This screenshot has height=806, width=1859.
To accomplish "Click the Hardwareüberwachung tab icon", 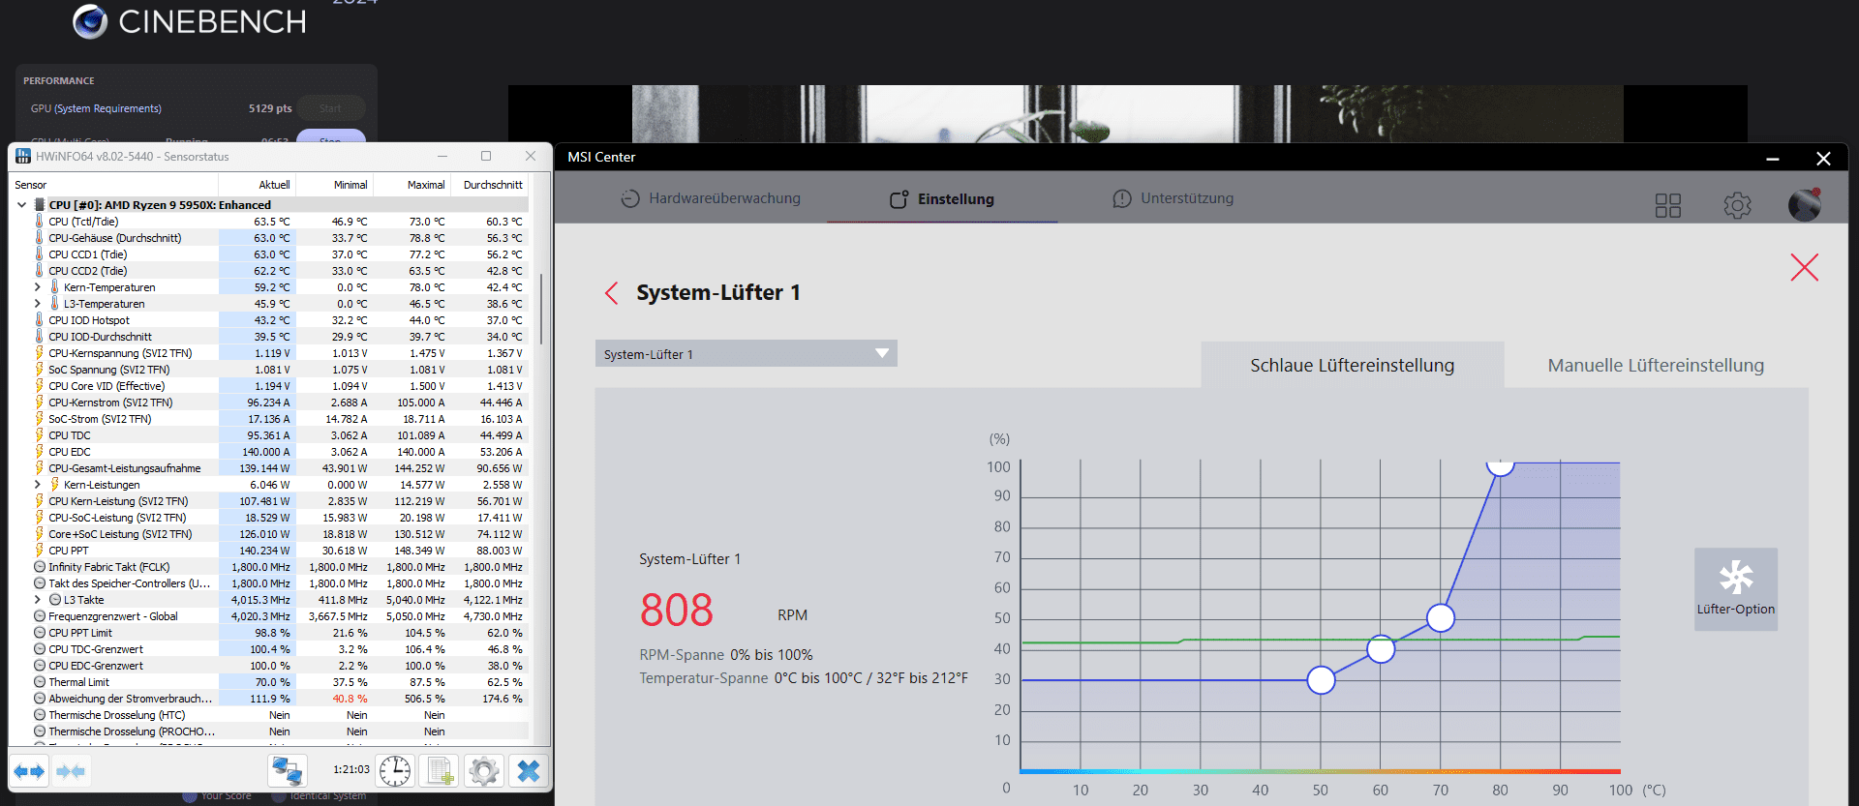I will click(630, 198).
